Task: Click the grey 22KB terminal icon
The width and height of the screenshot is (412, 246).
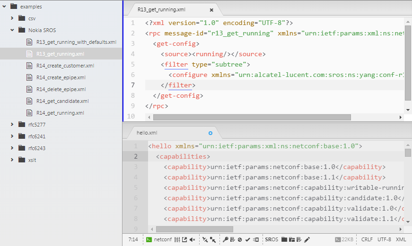Action: 338,239
